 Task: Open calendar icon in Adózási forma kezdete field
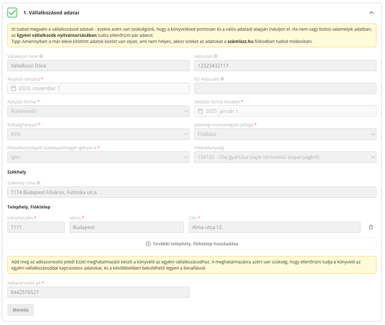201,111
